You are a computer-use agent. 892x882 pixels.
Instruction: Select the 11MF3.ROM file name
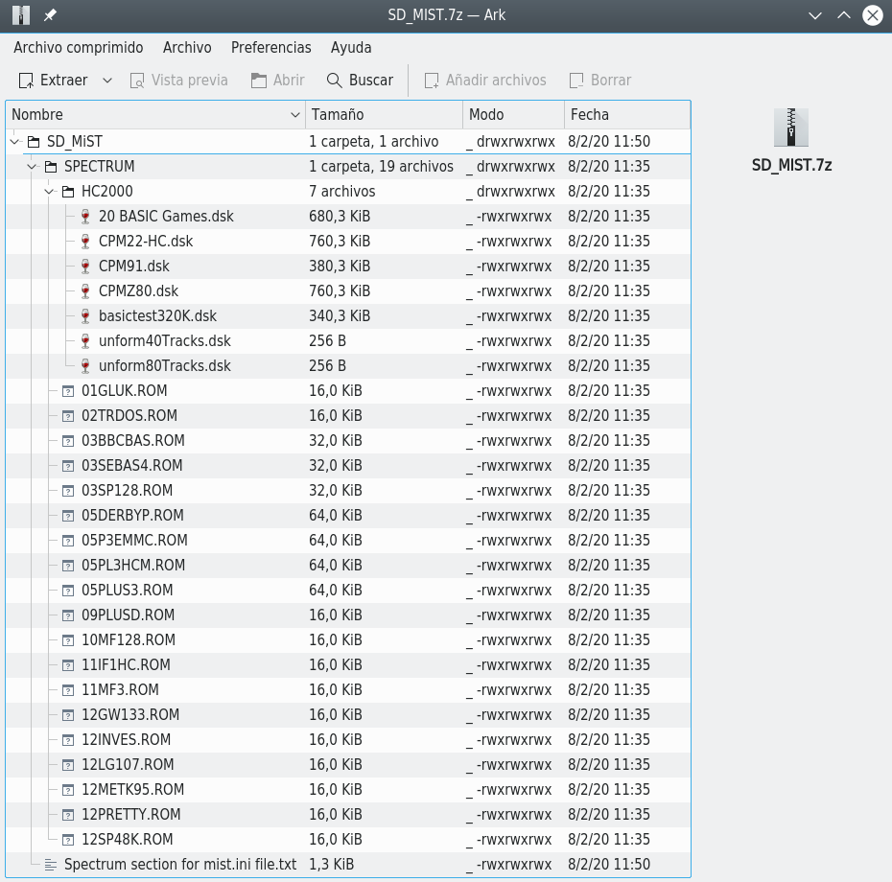[120, 690]
